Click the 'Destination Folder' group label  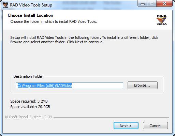[x=28, y=76]
